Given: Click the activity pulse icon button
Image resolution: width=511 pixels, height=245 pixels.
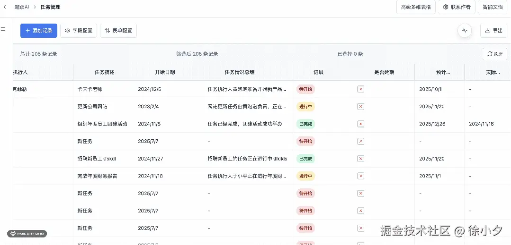Looking at the screenshot, I should [465, 31].
